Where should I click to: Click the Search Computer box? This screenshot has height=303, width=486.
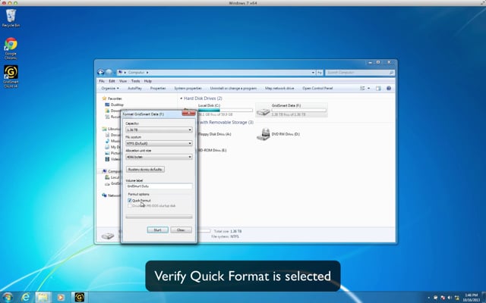(x=359, y=73)
